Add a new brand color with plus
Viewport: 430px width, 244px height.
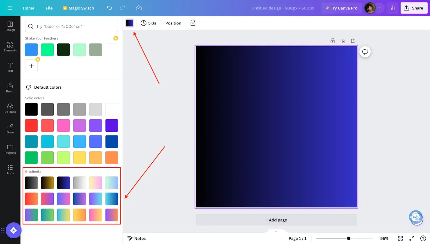click(31, 66)
